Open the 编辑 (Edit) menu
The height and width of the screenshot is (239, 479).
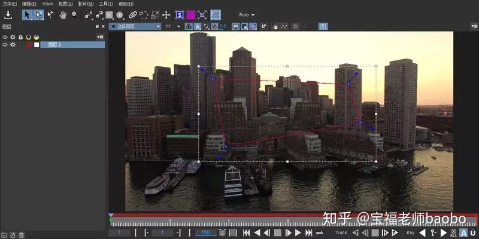[x=29, y=4]
